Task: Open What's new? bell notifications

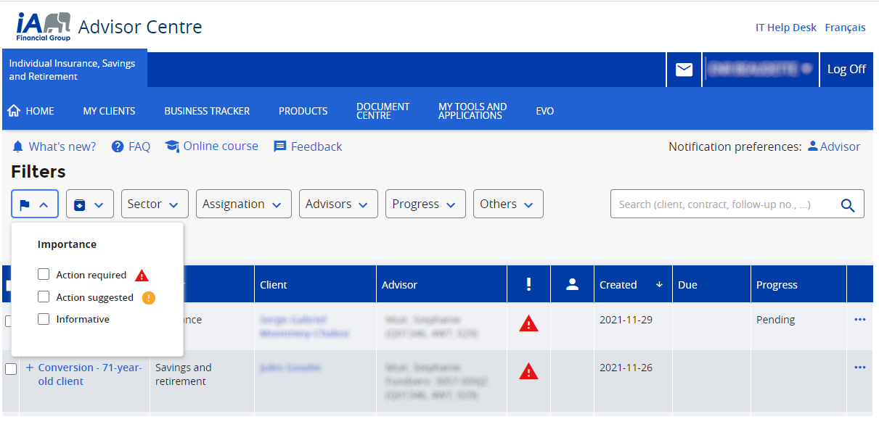Action: pyautogui.click(x=54, y=146)
